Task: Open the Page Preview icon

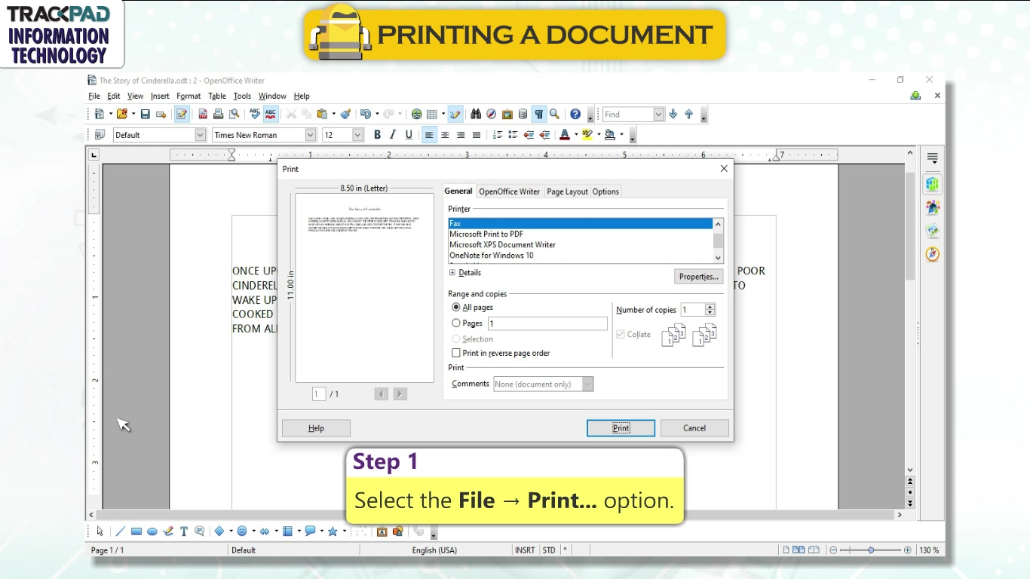Action: pos(235,115)
